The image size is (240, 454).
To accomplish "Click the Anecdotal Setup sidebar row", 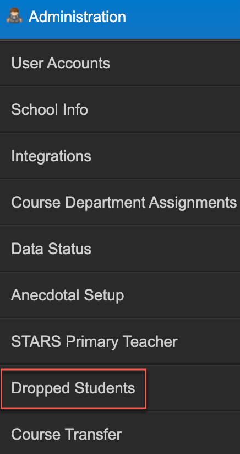I will click(120, 295).
